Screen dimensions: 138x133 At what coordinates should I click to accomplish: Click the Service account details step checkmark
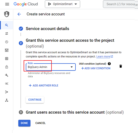[x=21, y=29]
